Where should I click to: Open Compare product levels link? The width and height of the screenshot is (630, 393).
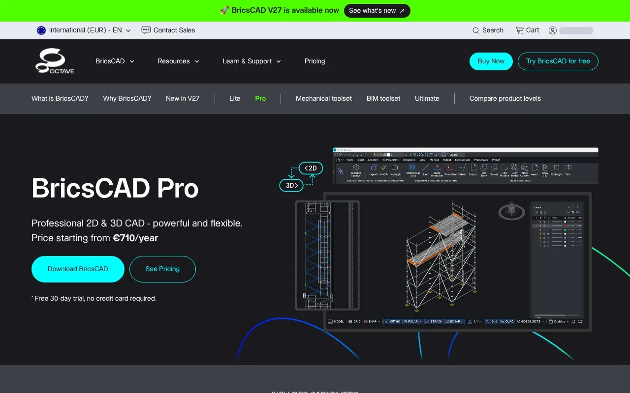[505, 98]
